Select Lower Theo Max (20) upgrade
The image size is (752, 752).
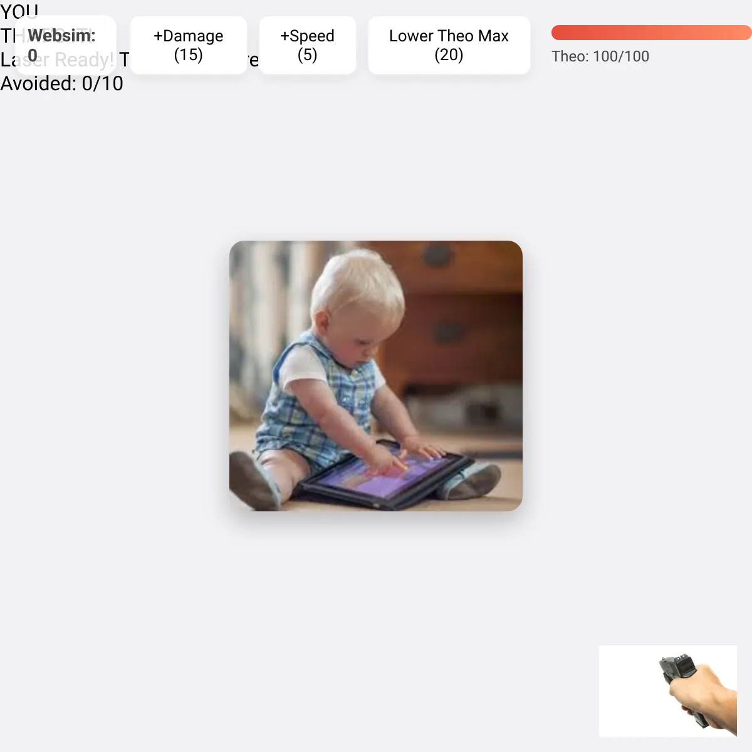pos(449,45)
